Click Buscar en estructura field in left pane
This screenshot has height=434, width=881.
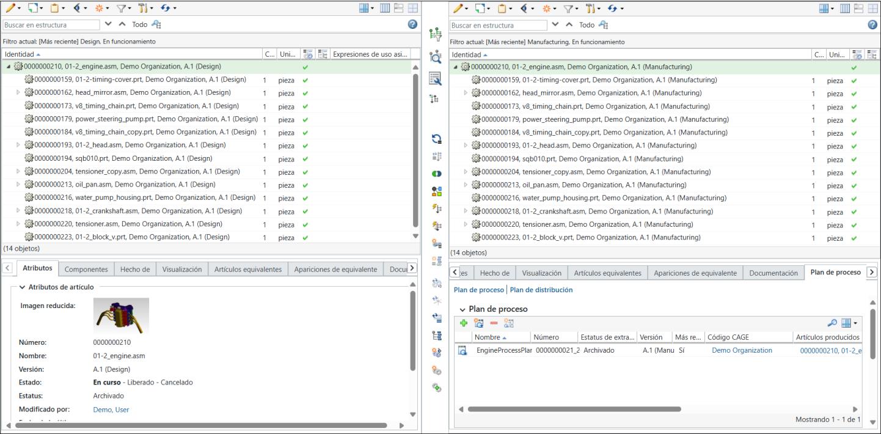(x=51, y=26)
